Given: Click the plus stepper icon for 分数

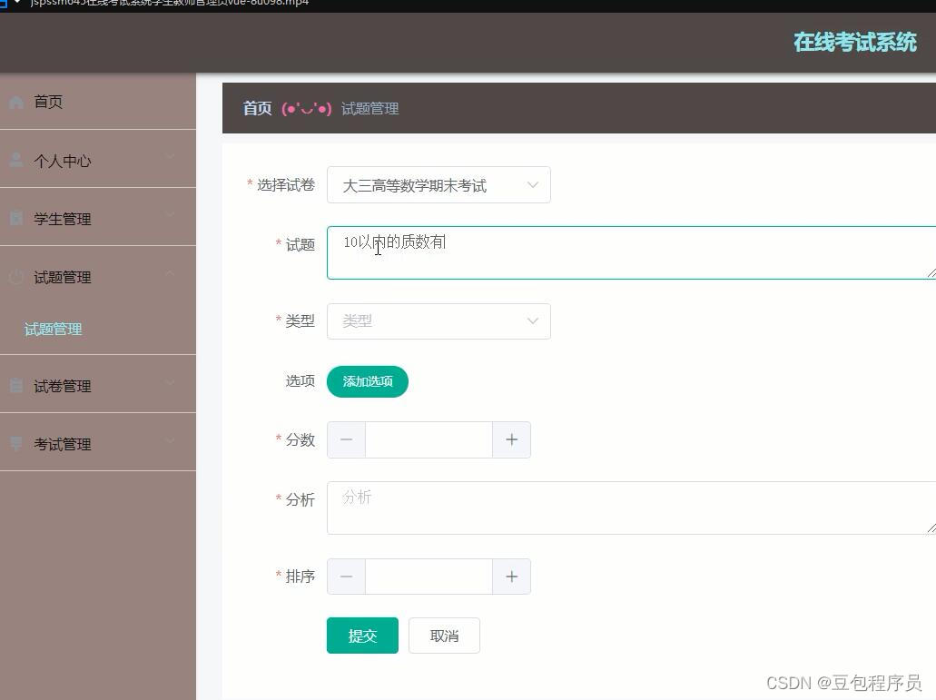Looking at the screenshot, I should pyautogui.click(x=511, y=439).
